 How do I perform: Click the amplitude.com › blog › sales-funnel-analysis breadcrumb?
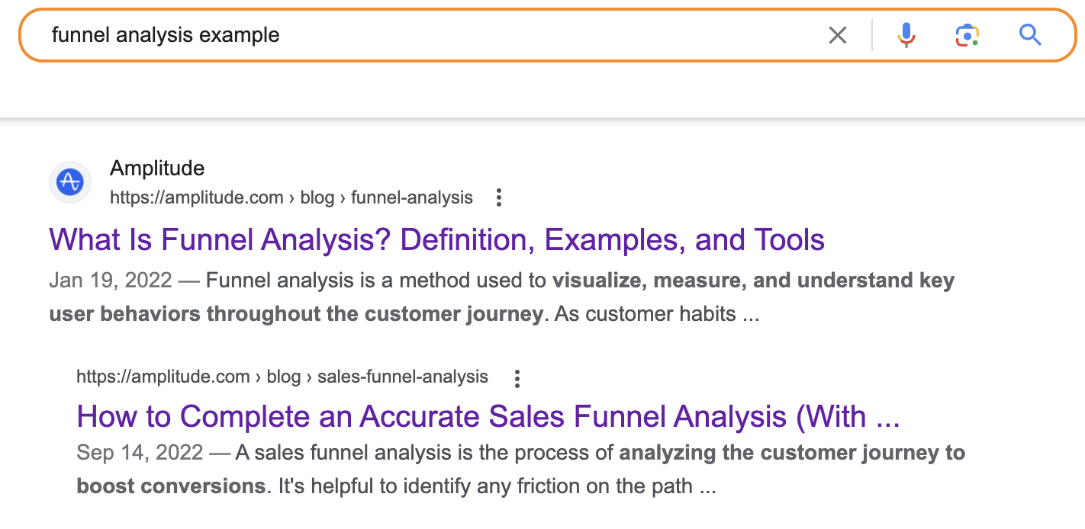(x=282, y=377)
